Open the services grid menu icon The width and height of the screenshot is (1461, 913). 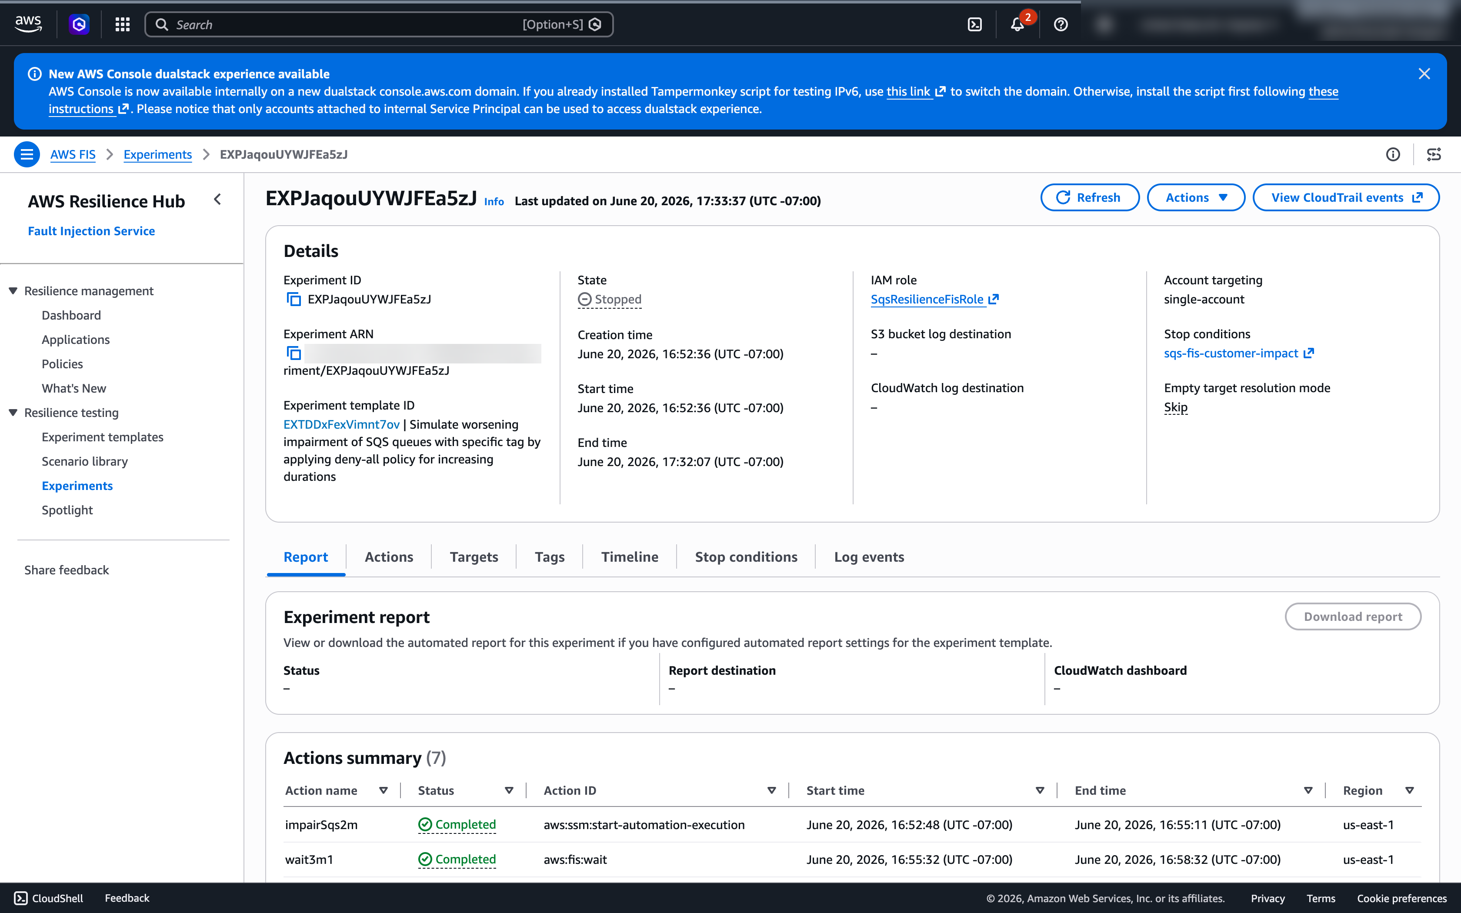(123, 24)
